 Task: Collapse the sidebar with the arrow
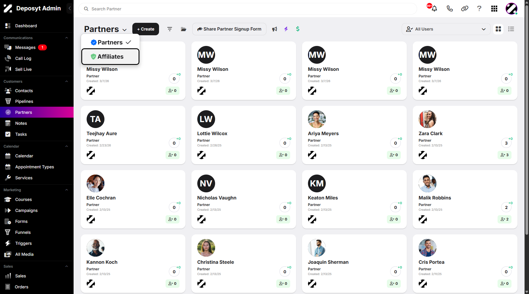coord(70,8)
